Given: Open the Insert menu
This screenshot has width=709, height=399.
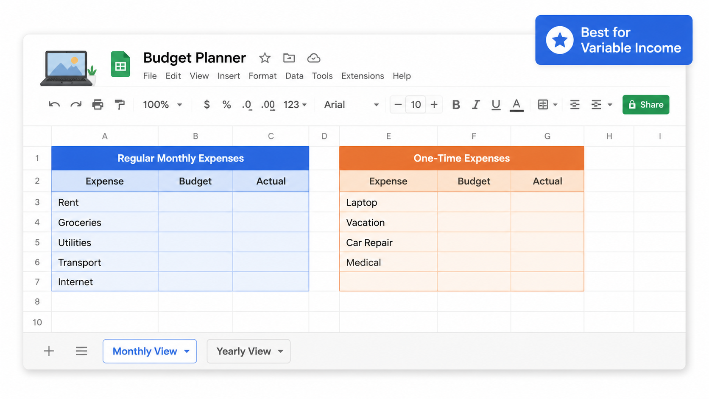Looking at the screenshot, I should 229,76.
